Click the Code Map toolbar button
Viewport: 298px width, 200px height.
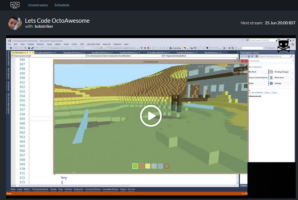coord(175,48)
